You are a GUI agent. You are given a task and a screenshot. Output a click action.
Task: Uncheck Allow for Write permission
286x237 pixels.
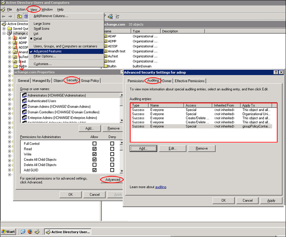[95, 154]
